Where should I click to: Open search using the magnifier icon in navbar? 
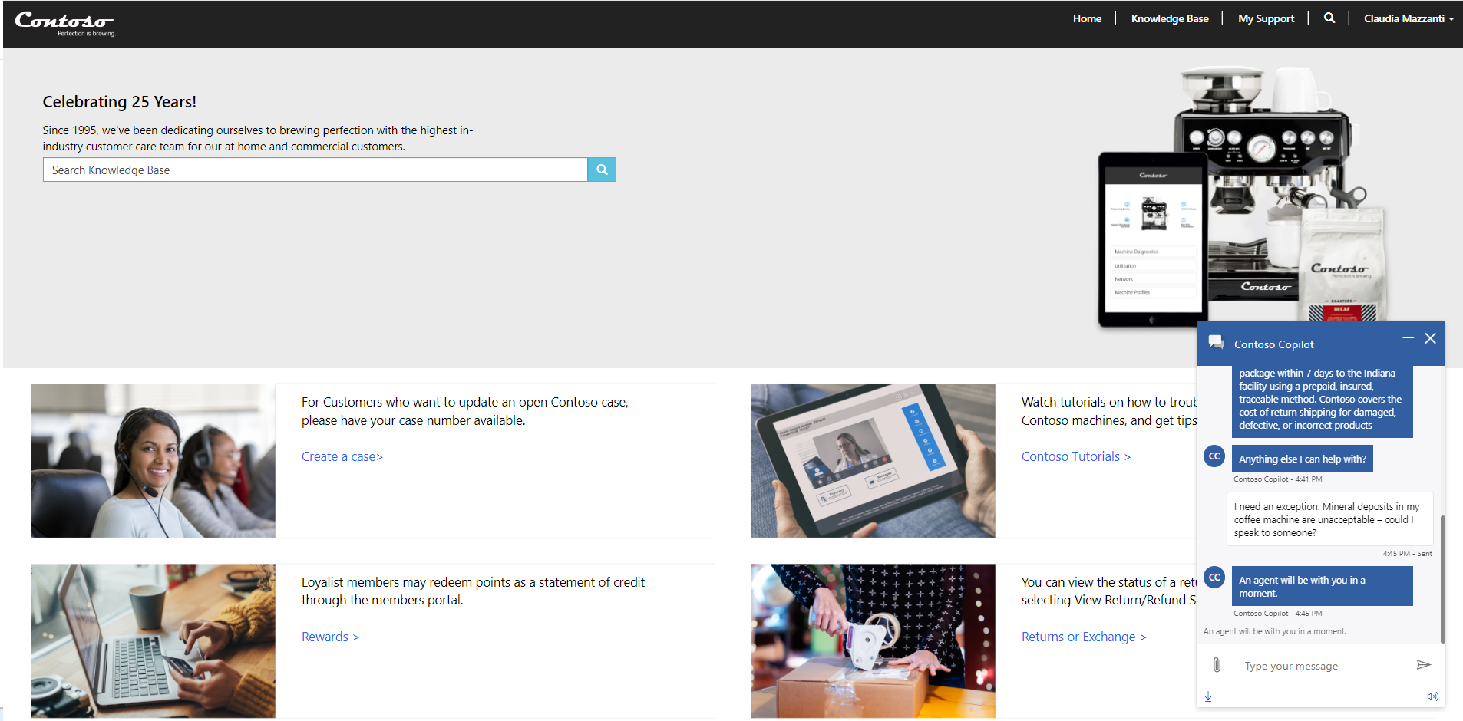point(1329,18)
